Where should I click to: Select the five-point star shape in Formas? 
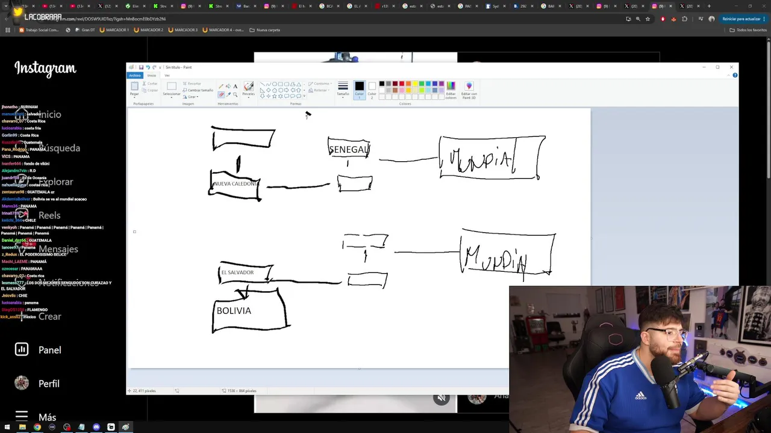tap(275, 96)
